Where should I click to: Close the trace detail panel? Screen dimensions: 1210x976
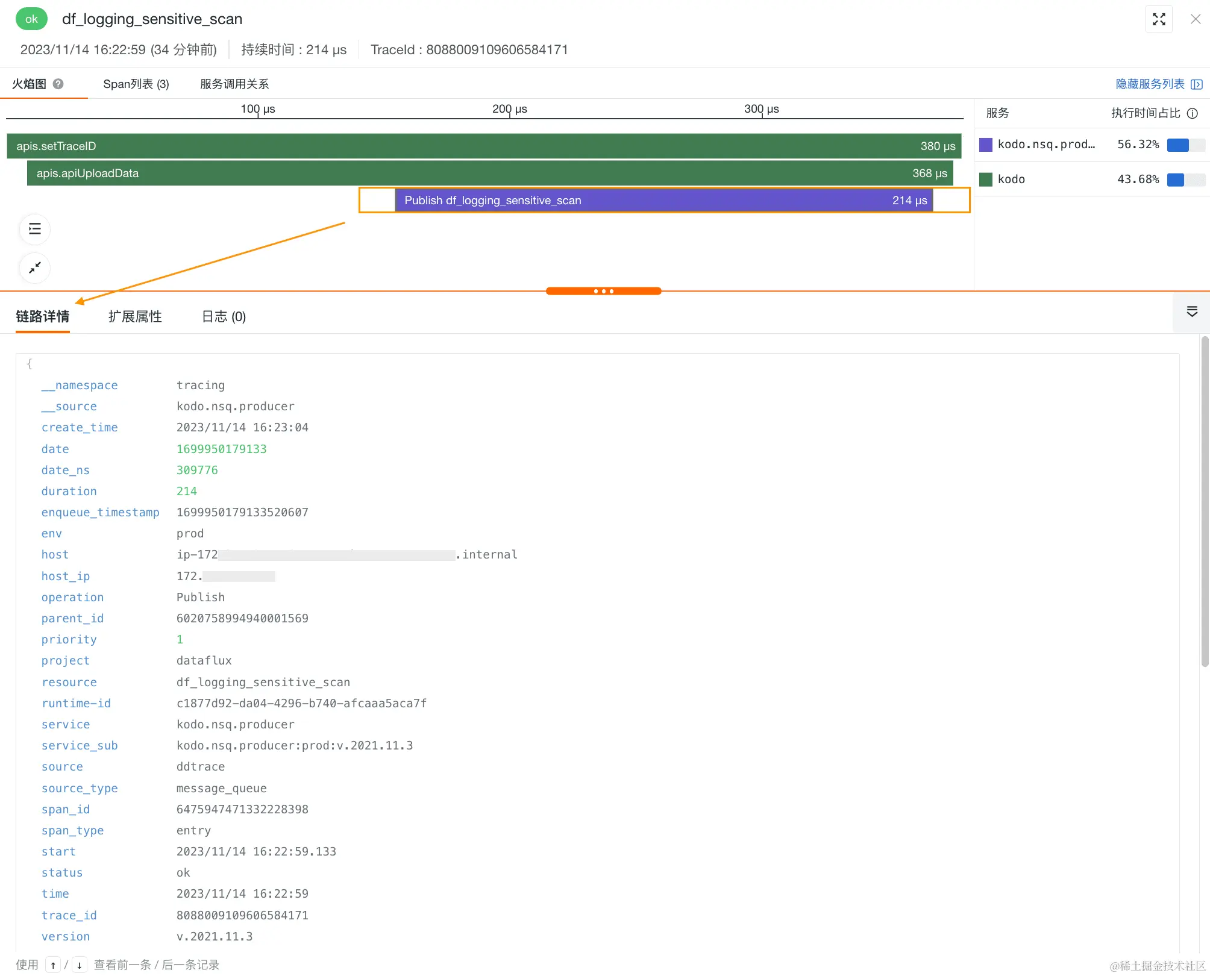1196,19
